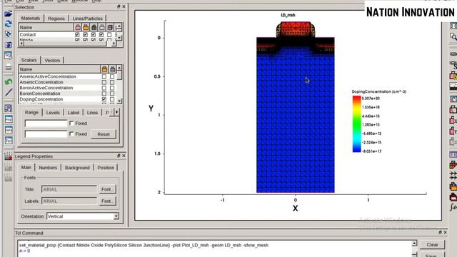Click the green undo arrow icon
The width and height of the screenshot is (457, 257).
click(x=8, y=82)
